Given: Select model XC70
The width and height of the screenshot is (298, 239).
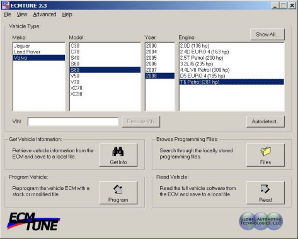Looking at the screenshot, I should click(105, 88).
